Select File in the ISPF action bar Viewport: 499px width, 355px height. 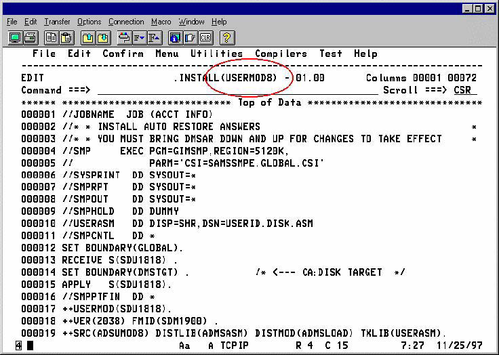[x=44, y=54]
